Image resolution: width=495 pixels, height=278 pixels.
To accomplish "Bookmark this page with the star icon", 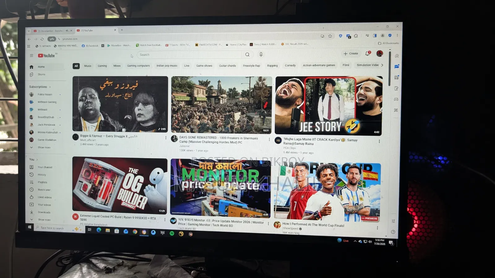I will click(330, 36).
